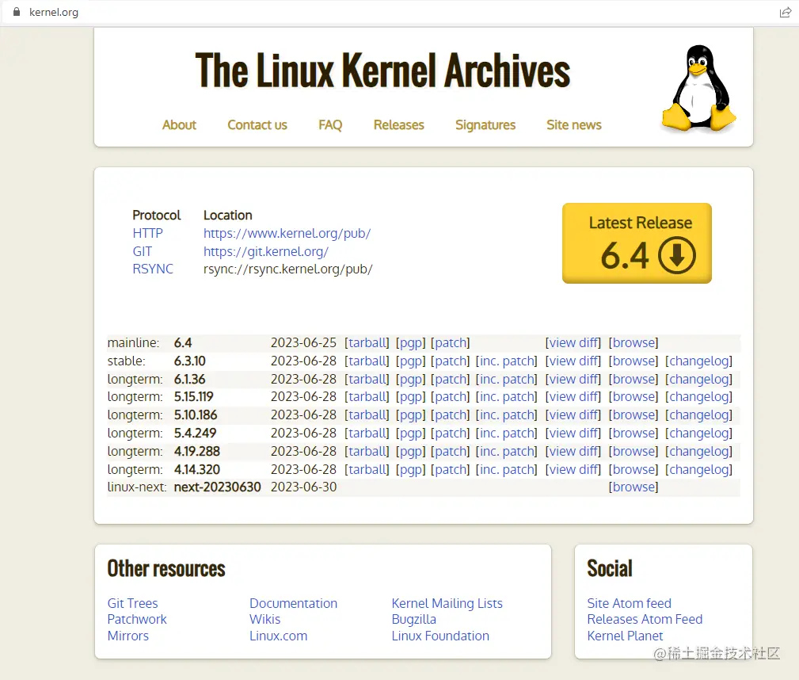
Task: Download the stable 6.3.10 tarball
Action: [367, 361]
